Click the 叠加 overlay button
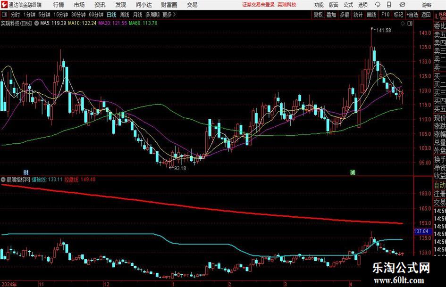 click(331, 15)
